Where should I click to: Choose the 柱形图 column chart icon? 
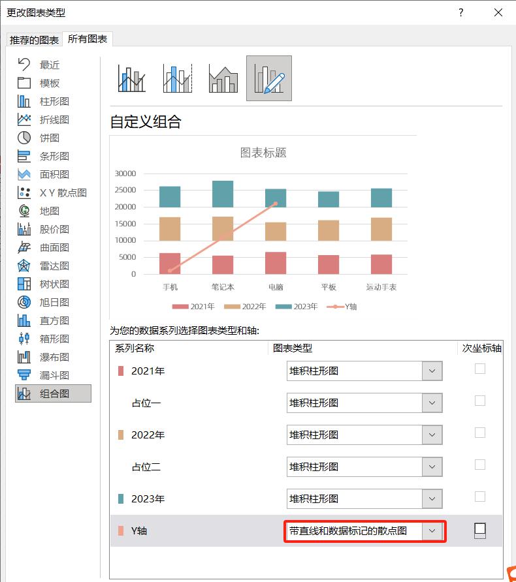coord(24,101)
